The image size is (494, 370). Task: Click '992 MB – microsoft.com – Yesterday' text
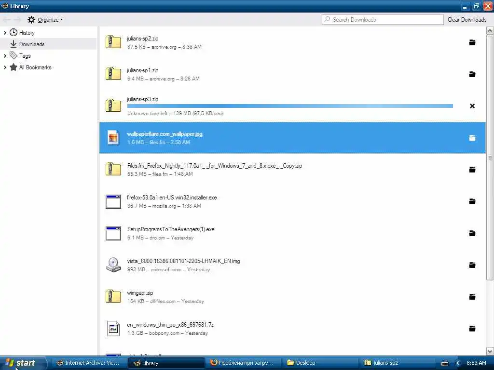(168, 270)
